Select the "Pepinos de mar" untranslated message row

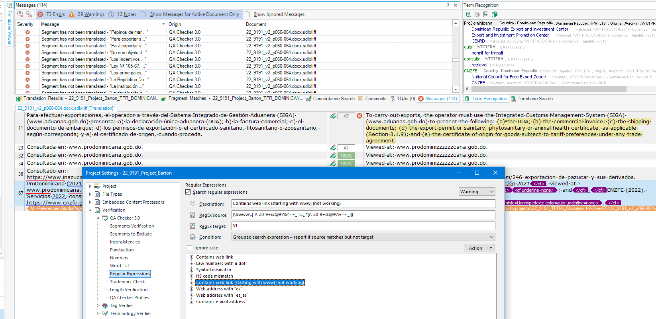point(234,32)
